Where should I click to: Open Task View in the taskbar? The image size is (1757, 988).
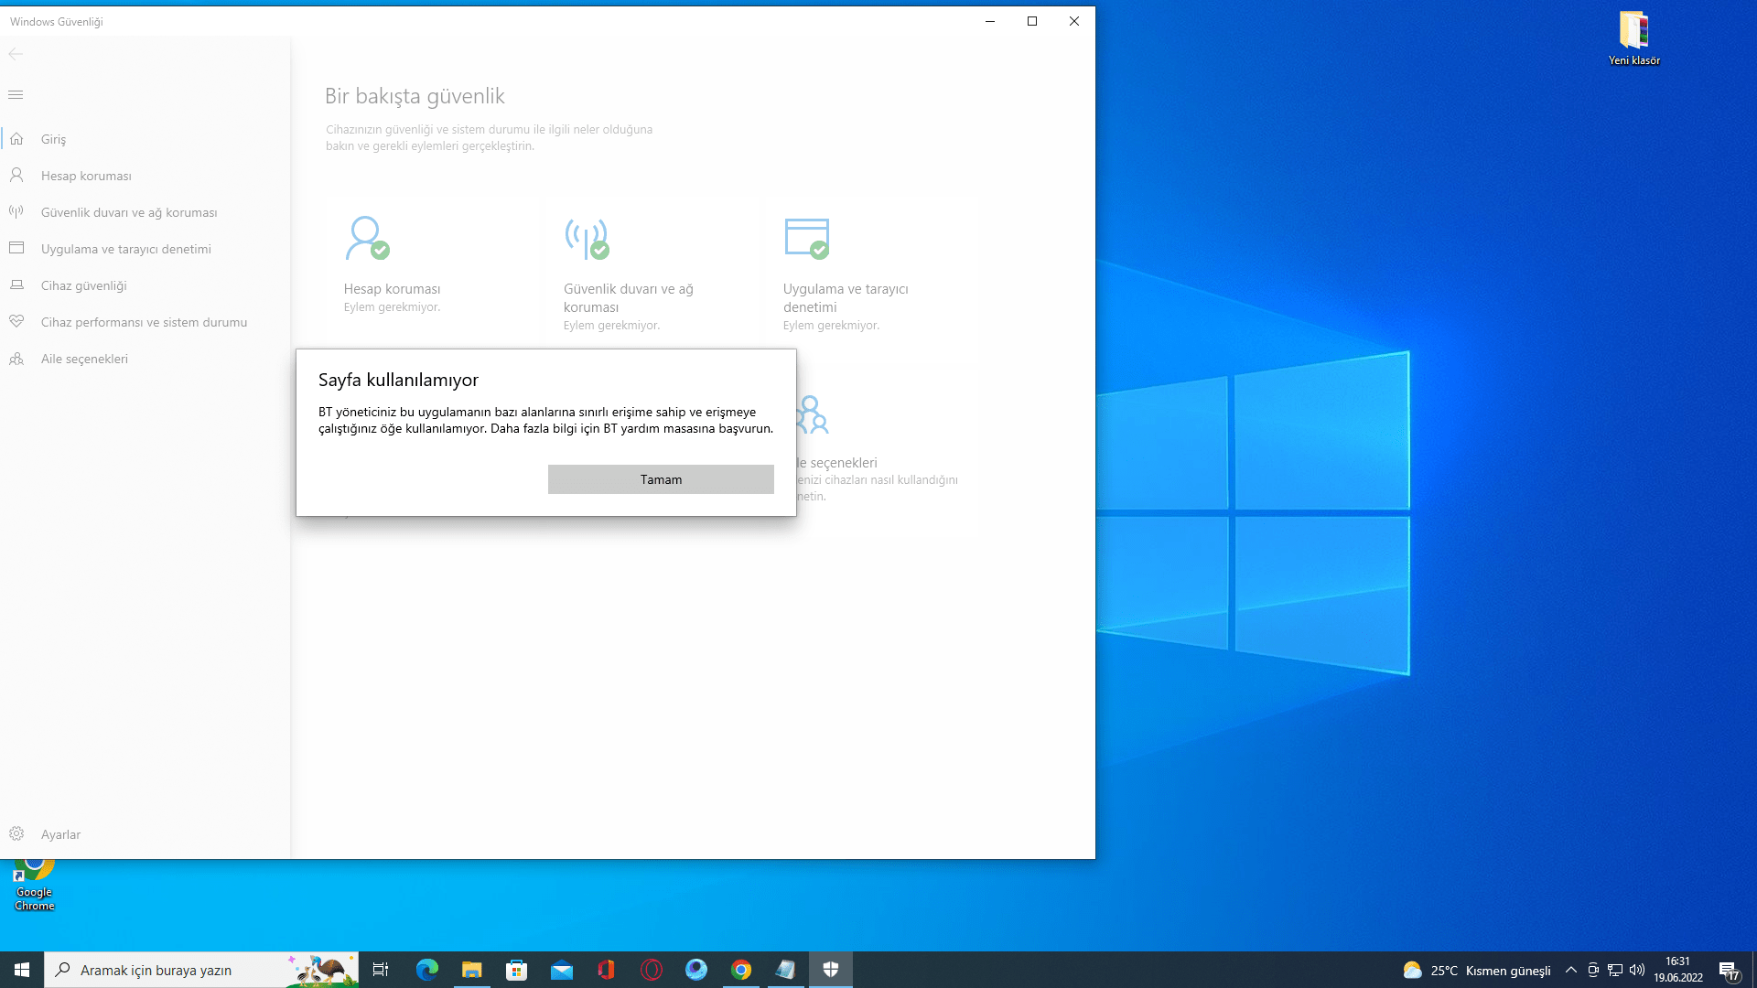point(381,970)
